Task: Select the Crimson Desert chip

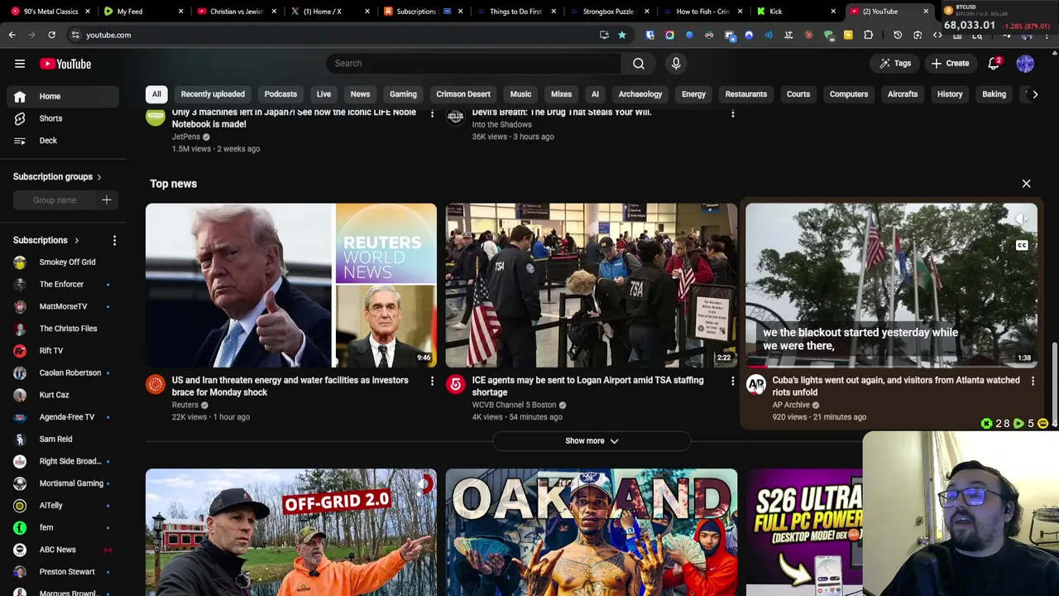Action: 463,94
